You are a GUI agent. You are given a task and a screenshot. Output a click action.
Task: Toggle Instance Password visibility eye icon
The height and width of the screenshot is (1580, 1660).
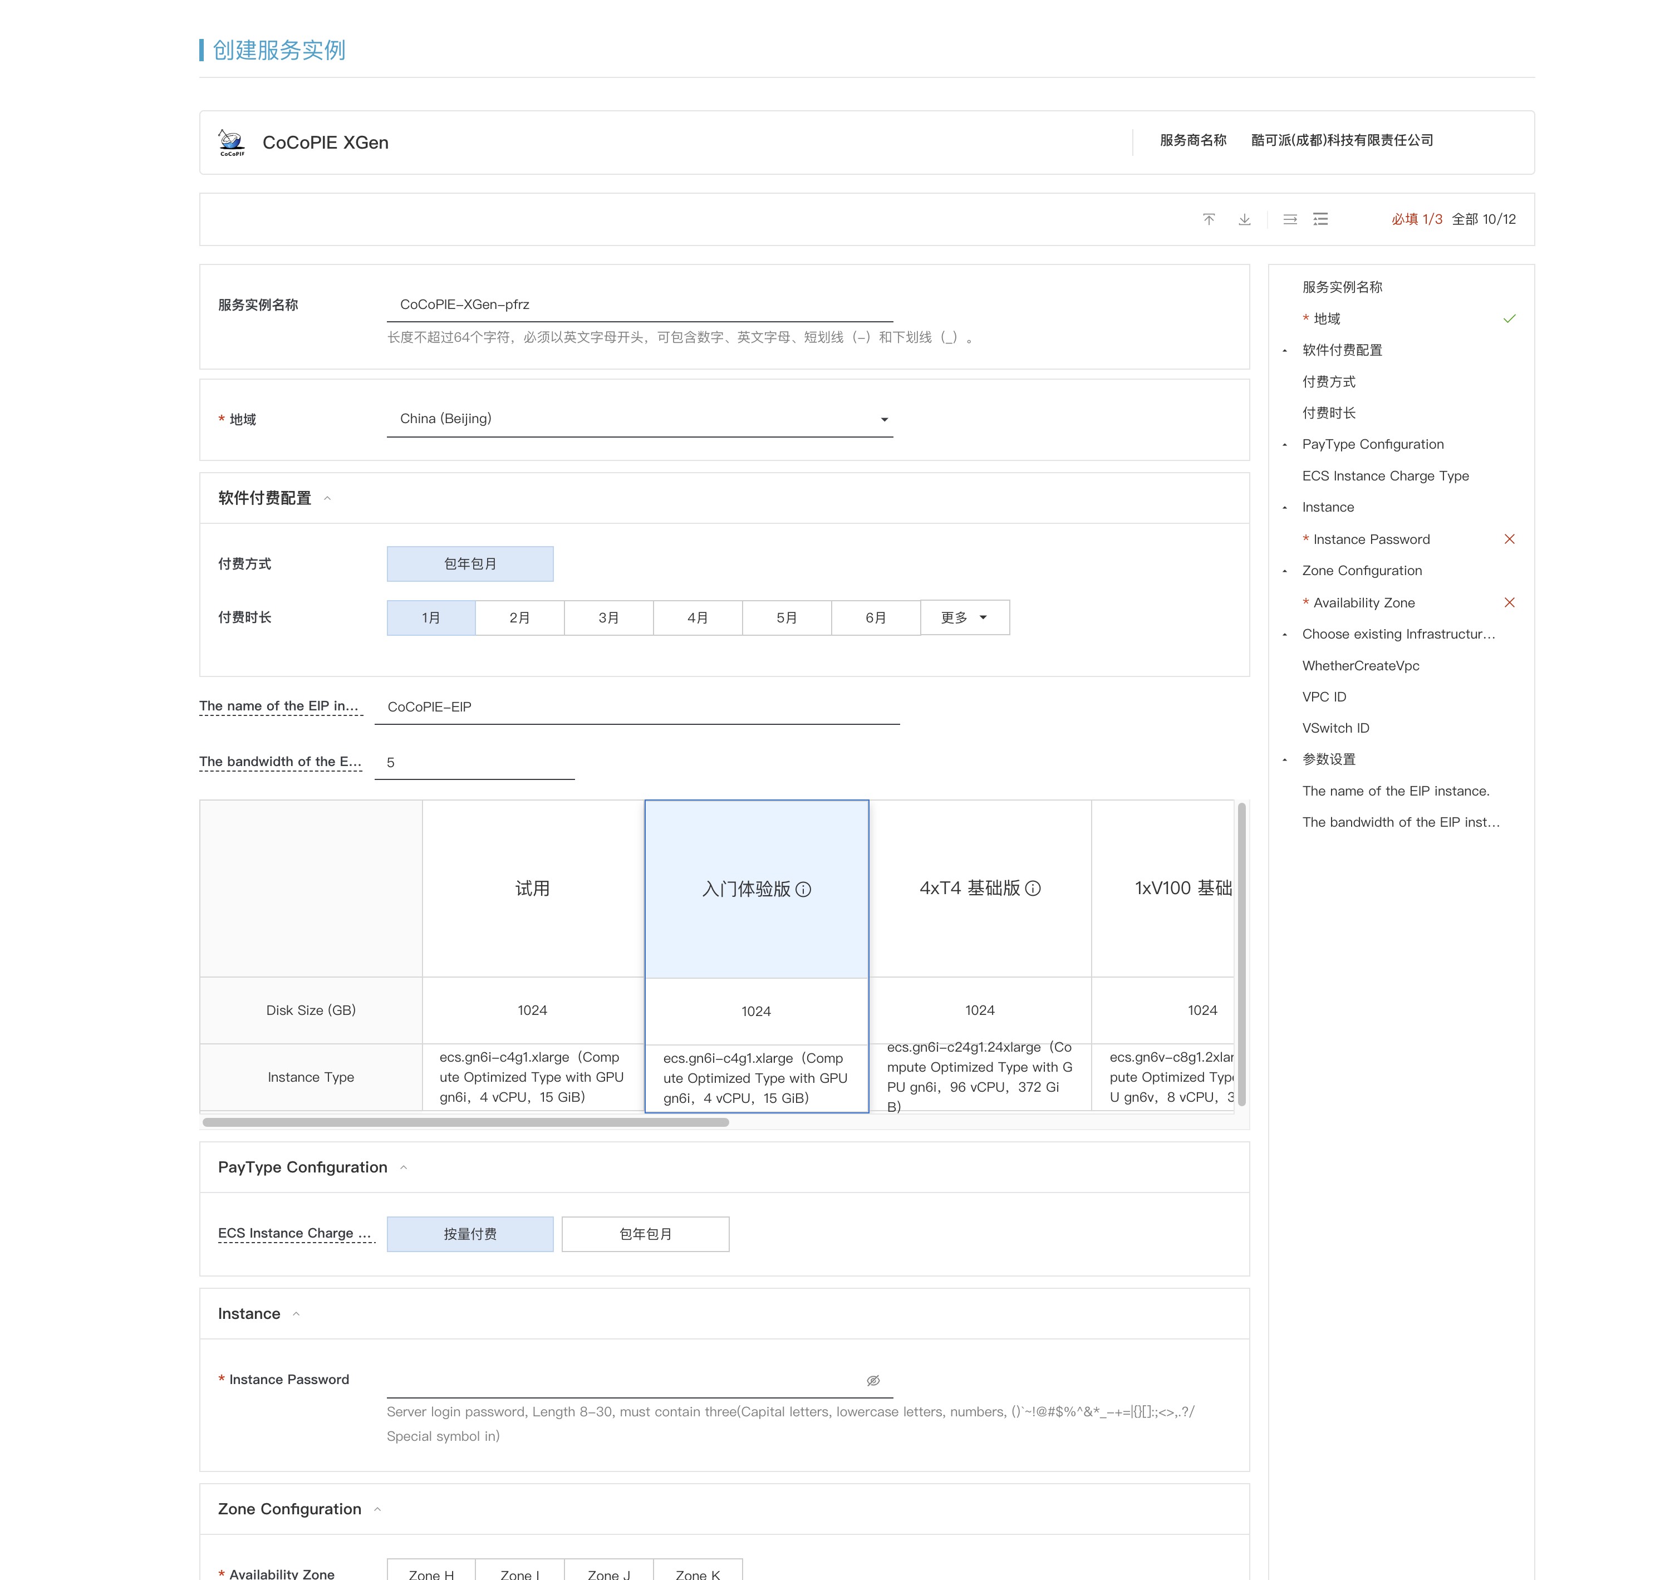point(872,1380)
